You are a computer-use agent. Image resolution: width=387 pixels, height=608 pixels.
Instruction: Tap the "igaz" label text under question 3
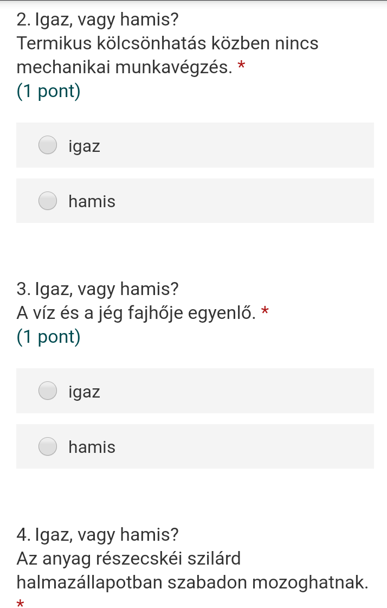(x=85, y=392)
